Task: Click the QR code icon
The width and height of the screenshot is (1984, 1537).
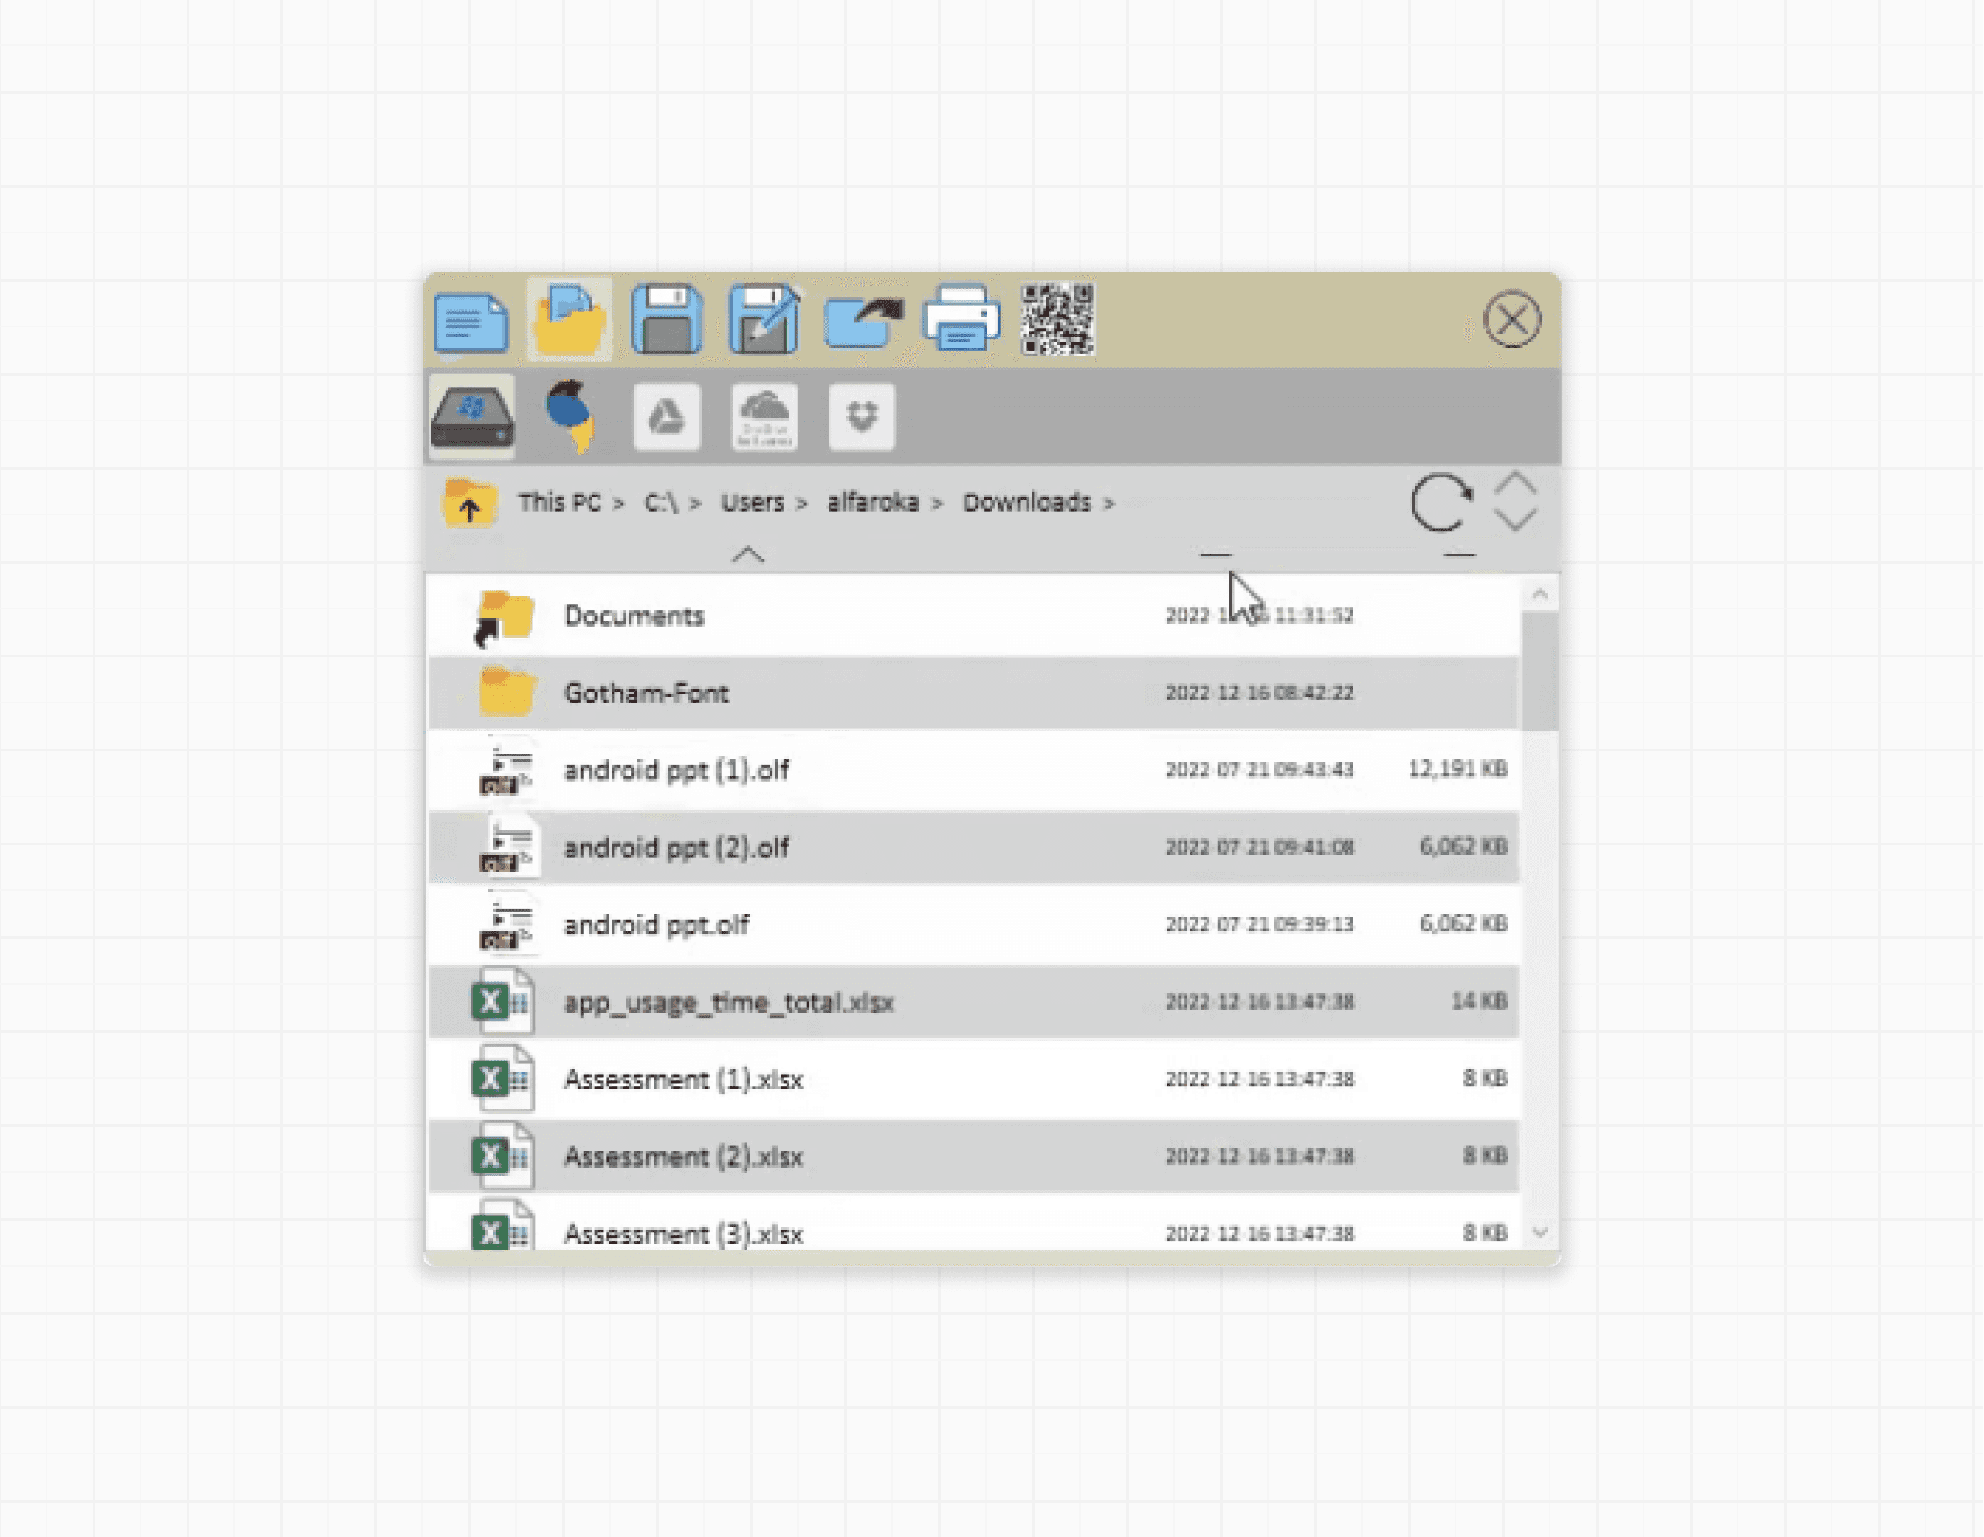Action: coord(1057,319)
